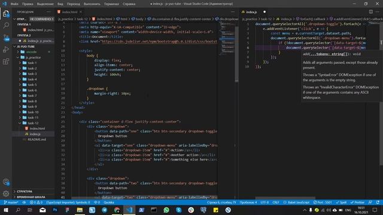Open Chrome from the taskbar
The image size is (383, 215).
(117, 210)
